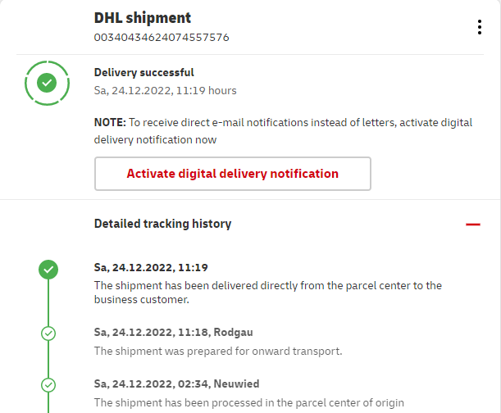Click the delivered to business customer description
The width and height of the screenshot is (501, 413).
pyautogui.click(x=267, y=293)
